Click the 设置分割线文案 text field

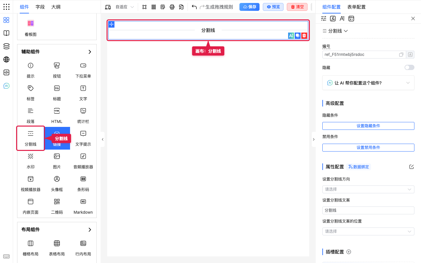368,210
